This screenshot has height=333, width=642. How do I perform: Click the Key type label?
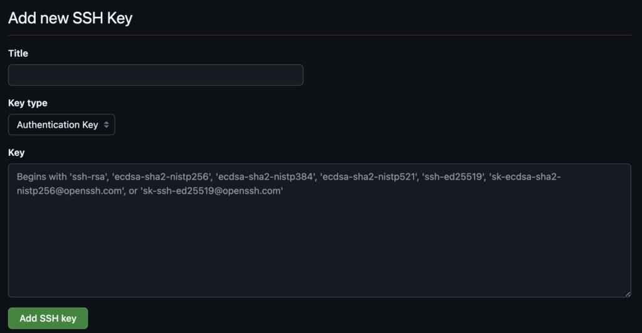coord(28,103)
